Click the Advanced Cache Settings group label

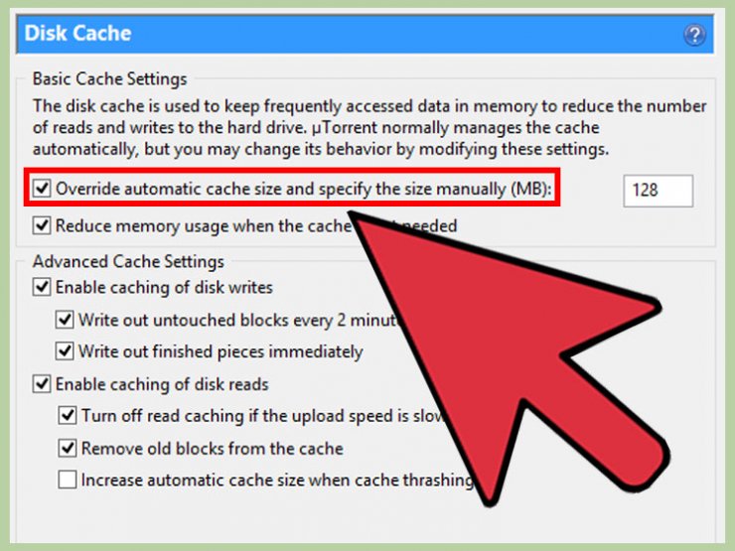coord(128,261)
